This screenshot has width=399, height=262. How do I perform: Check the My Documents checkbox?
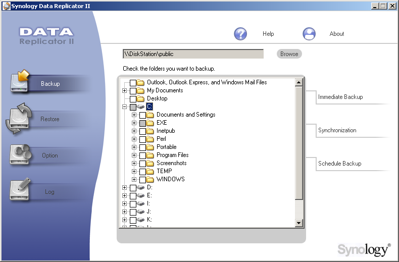[133, 91]
